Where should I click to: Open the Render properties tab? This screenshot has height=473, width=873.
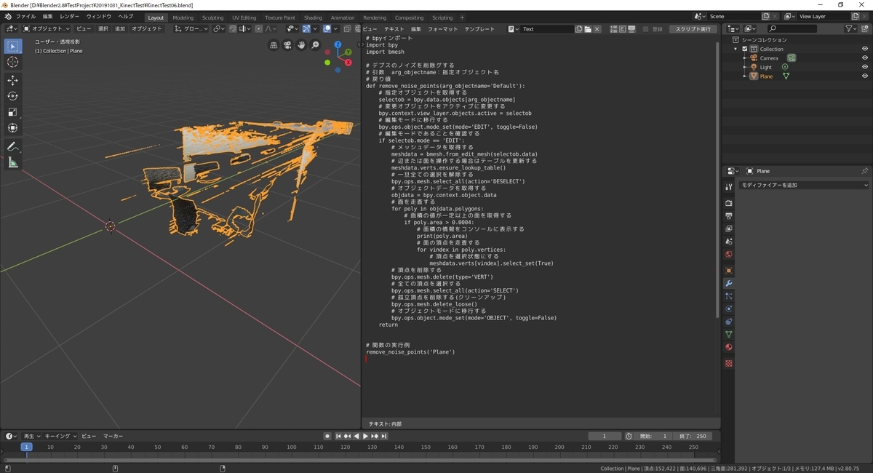pyautogui.click(x=728, y=203)
